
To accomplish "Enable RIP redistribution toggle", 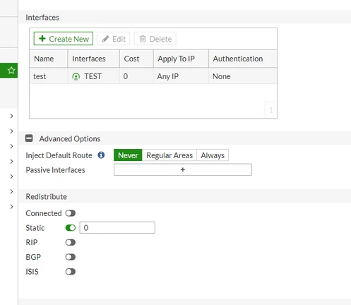I will (71, 242).
